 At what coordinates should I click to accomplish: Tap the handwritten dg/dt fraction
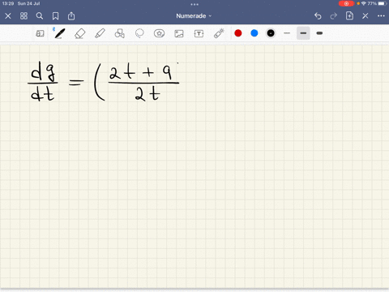coord(43,81)
